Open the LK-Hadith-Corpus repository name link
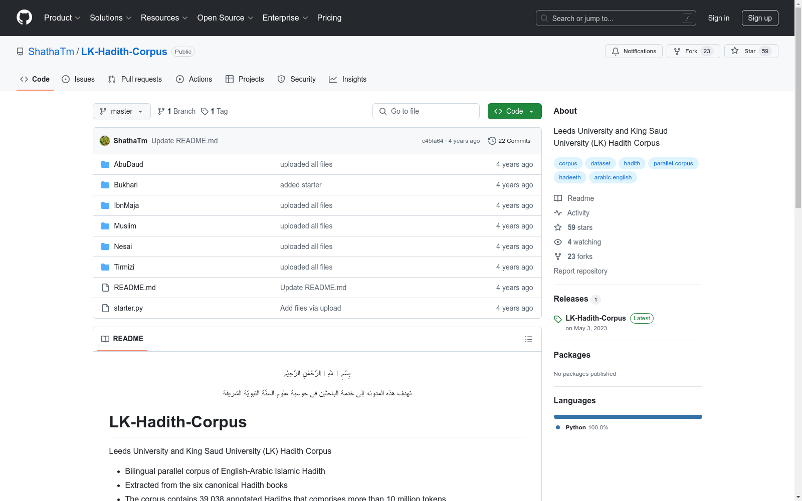The width and height of the screenshot is (802, 501). (x=124, y=52)
